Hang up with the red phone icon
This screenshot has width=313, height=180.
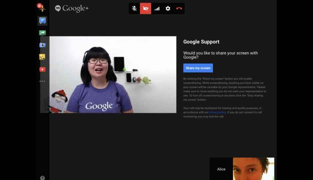pos(179,8)
